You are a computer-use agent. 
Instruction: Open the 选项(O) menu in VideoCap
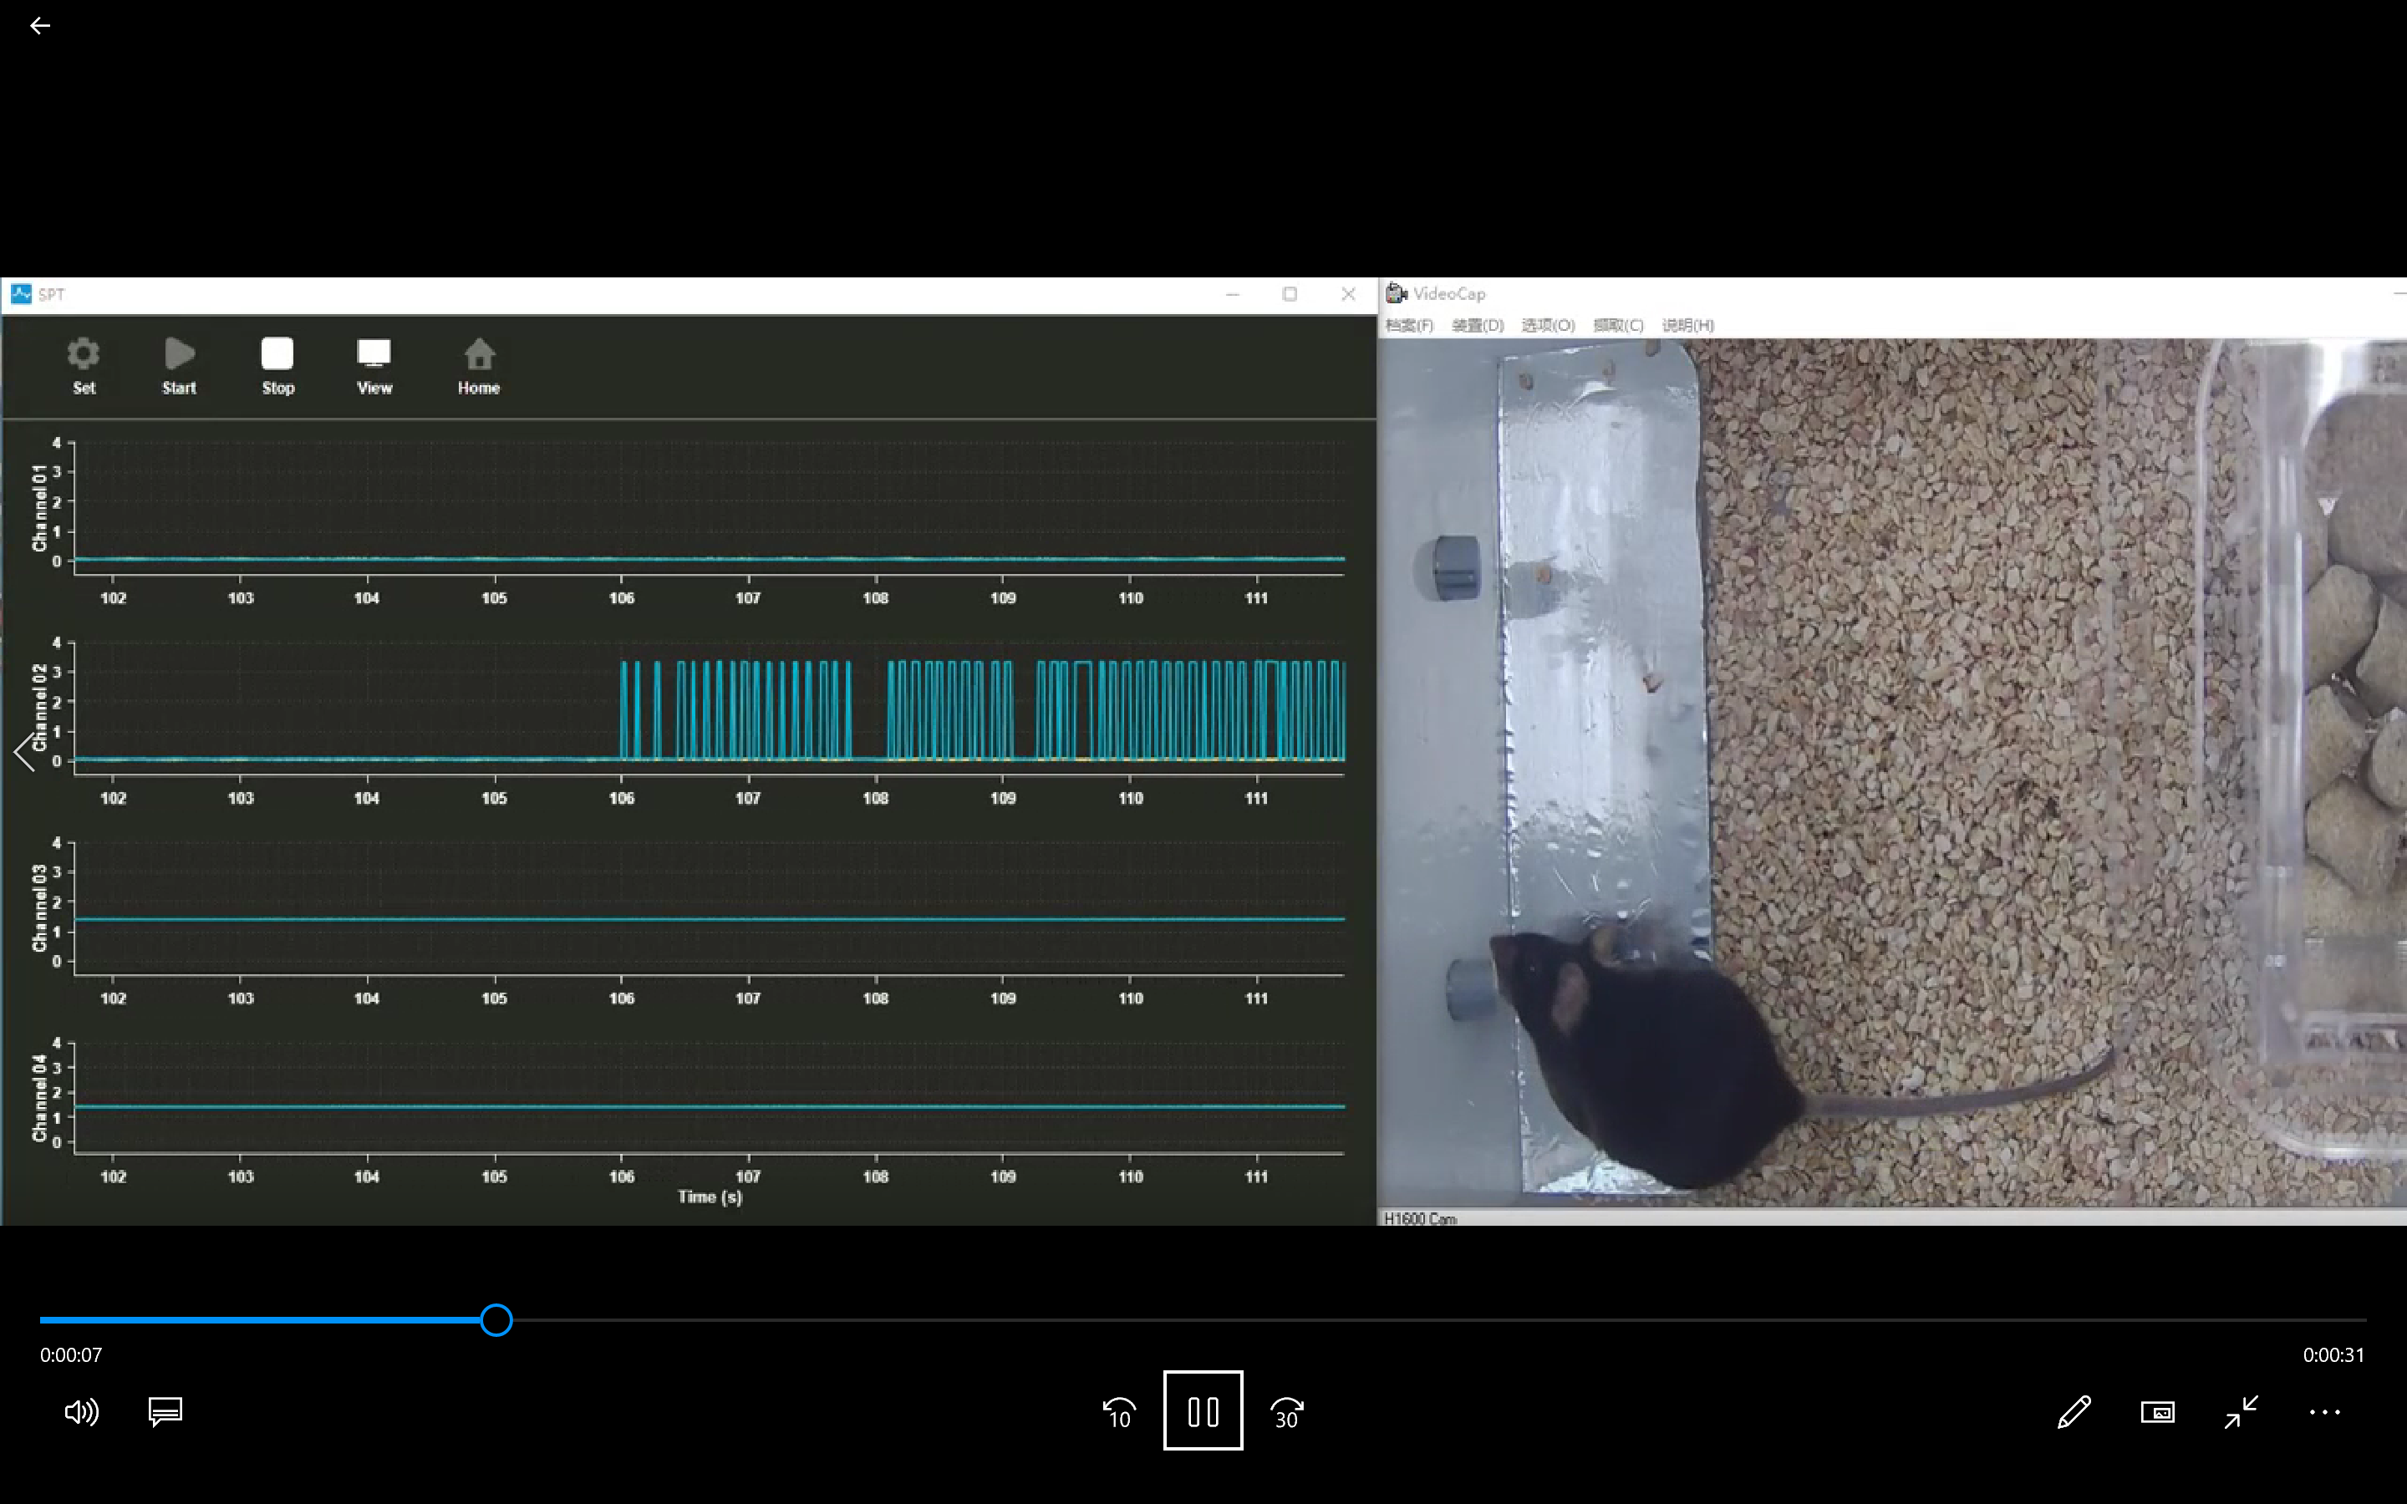(x=1548, y=325)
